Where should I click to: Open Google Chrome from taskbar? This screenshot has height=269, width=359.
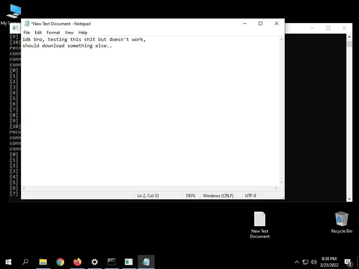click(x=60, y=262)
